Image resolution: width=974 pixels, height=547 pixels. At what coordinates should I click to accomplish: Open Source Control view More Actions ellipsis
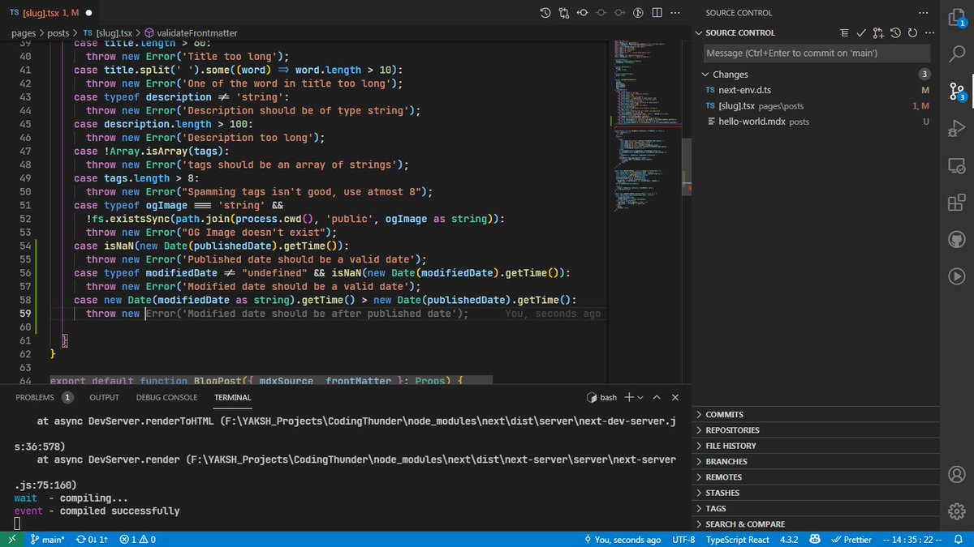pyautogui.click(x=922, y=13)
